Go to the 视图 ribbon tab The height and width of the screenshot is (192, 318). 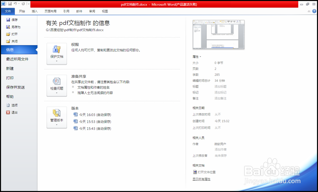(105, 11)
